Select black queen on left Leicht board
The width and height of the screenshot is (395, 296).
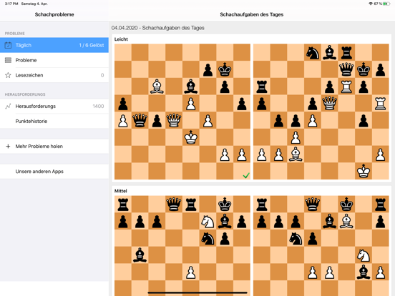click(x=140, y=120)
